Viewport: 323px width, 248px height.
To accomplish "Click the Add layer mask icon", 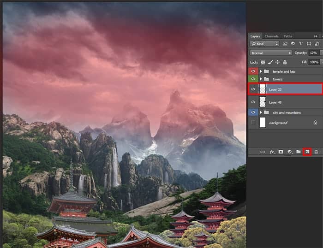I will pyautogui.click(x=281, y=152).
